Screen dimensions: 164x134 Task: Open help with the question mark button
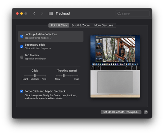[146, 112]
